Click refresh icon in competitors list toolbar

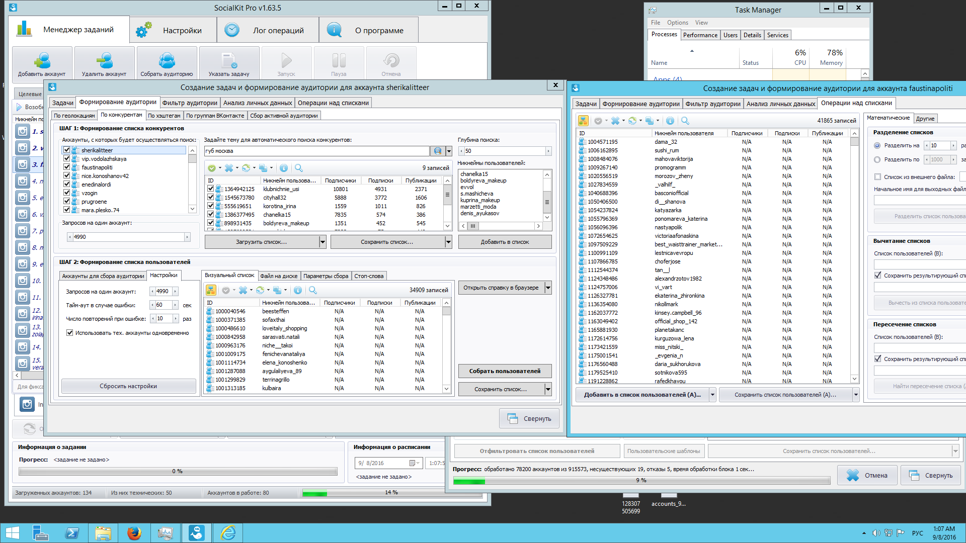[x=246, y=168]
